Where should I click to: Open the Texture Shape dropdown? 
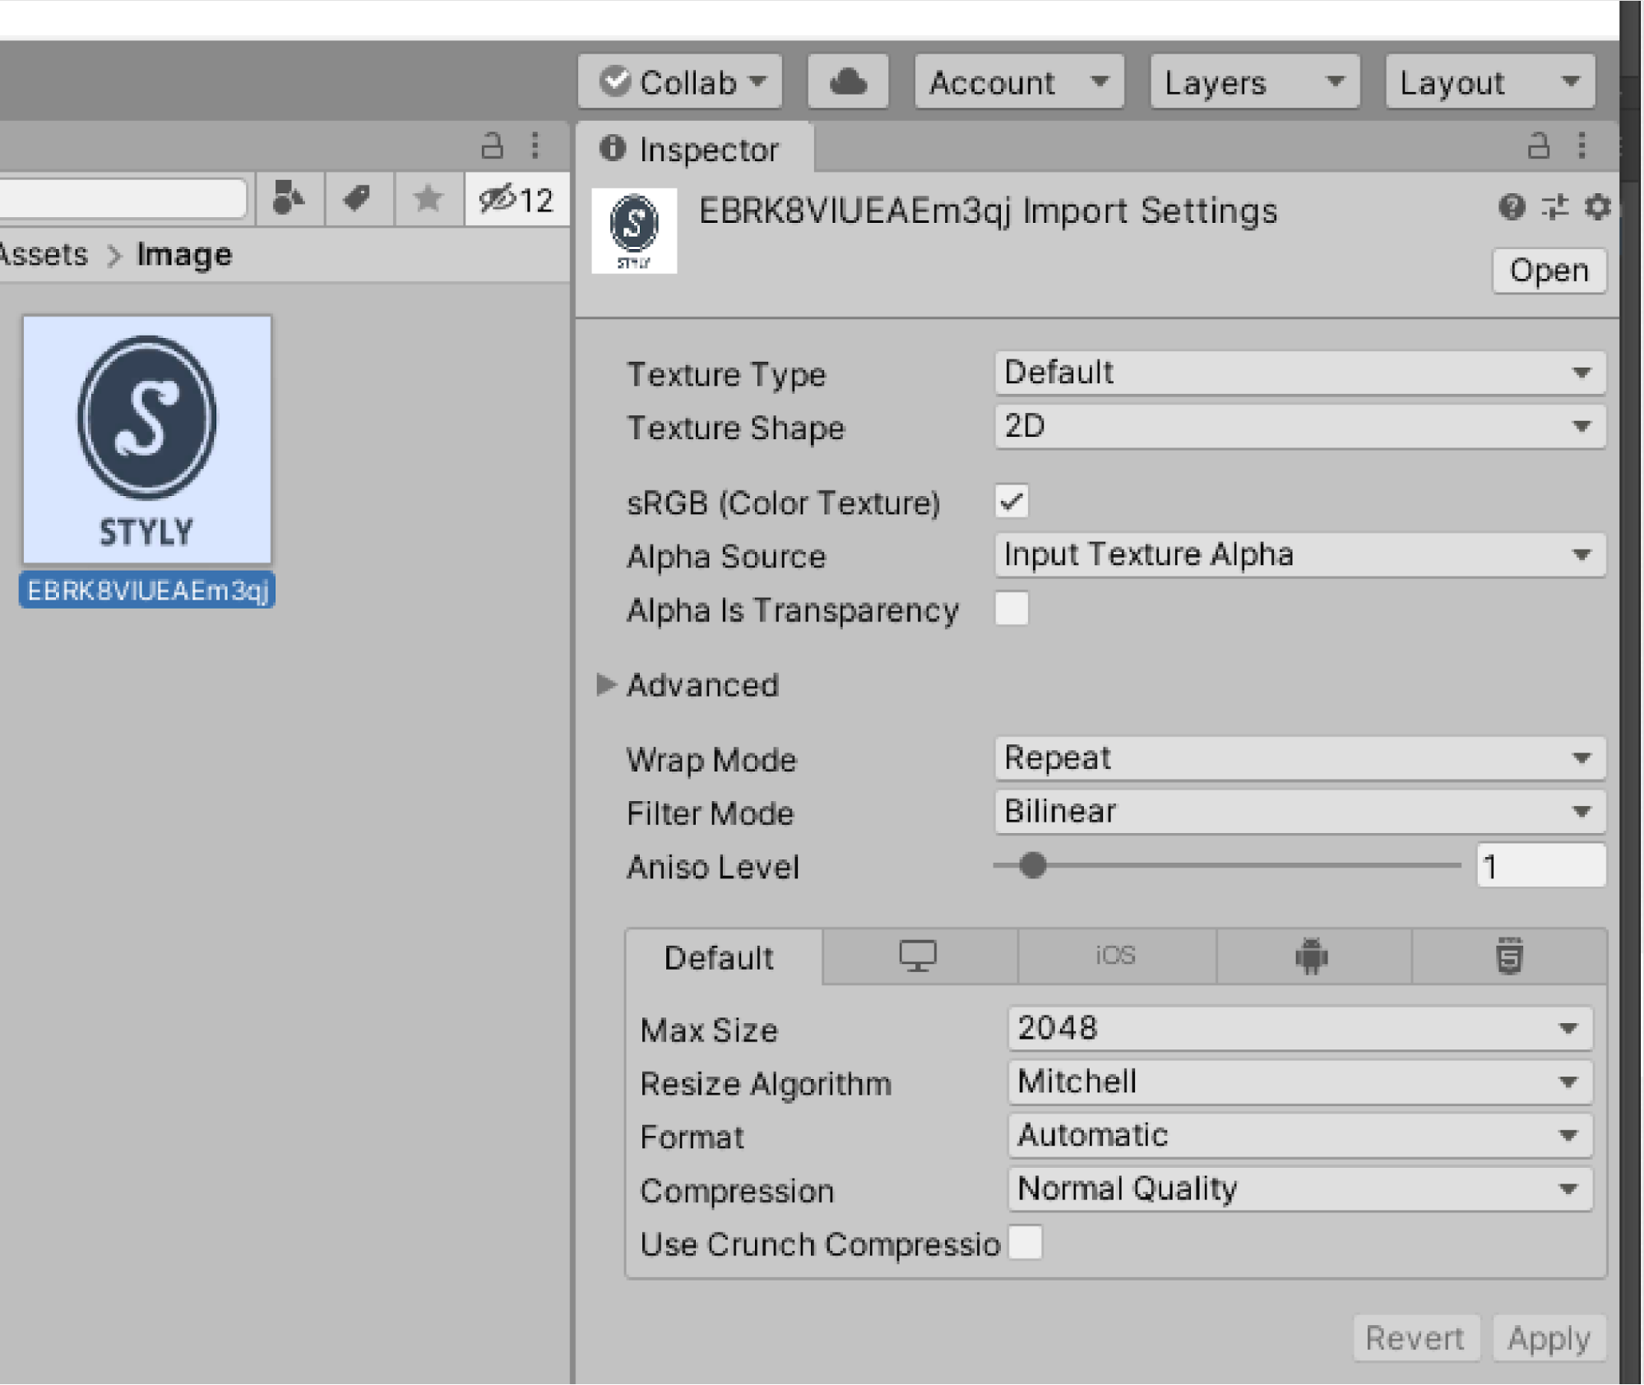[1299, 427]
